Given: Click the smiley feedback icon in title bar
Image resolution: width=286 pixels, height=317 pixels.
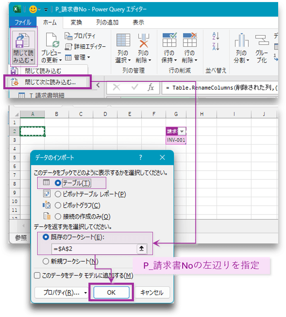Looking at the screenshot, I should 33,10.
